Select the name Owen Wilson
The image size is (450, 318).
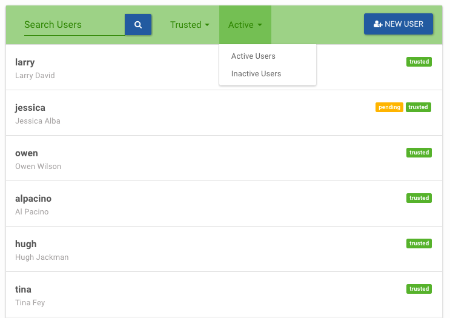(38, 167)
